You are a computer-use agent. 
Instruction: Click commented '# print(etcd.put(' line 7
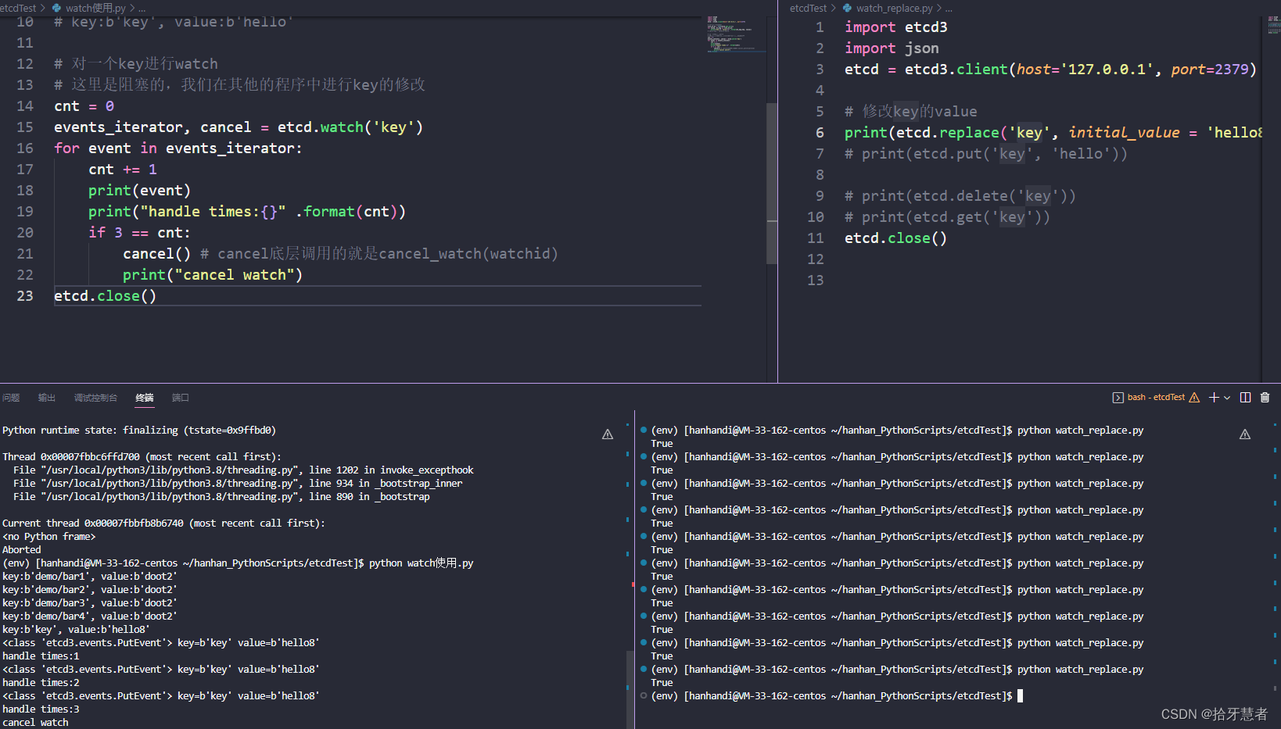point(986,154)
